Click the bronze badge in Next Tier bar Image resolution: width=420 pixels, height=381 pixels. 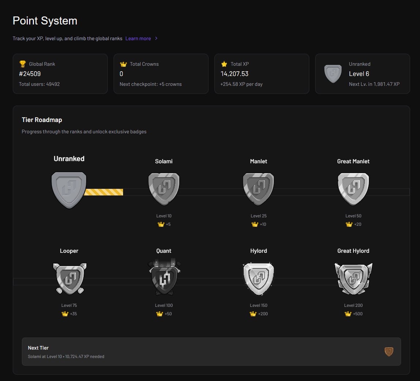[x=389, y=351]
